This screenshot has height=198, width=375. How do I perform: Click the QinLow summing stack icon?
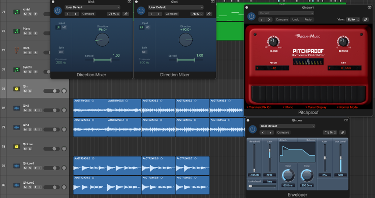pyautogui.click(x=16, y=147)
